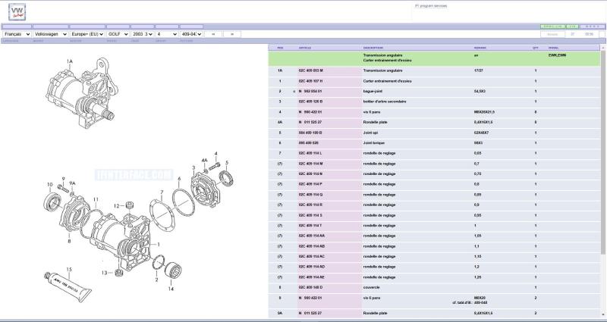Viewport: 607px width, 322px height.
Task: Open the main group dropdown showing 4
Action: click(167, 34)
